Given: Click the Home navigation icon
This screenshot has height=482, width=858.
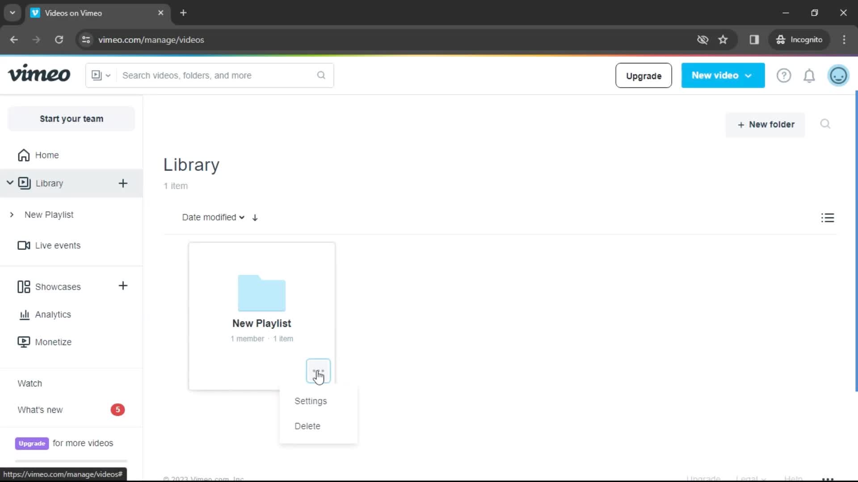Looking at the screenshot, I should 24,154.
